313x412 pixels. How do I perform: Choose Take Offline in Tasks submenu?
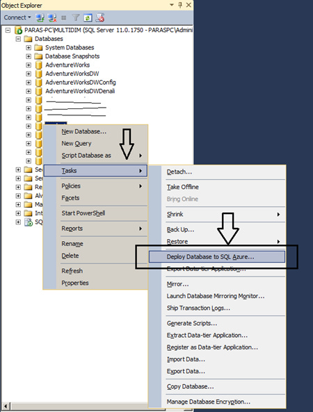(x=217, y=187)
